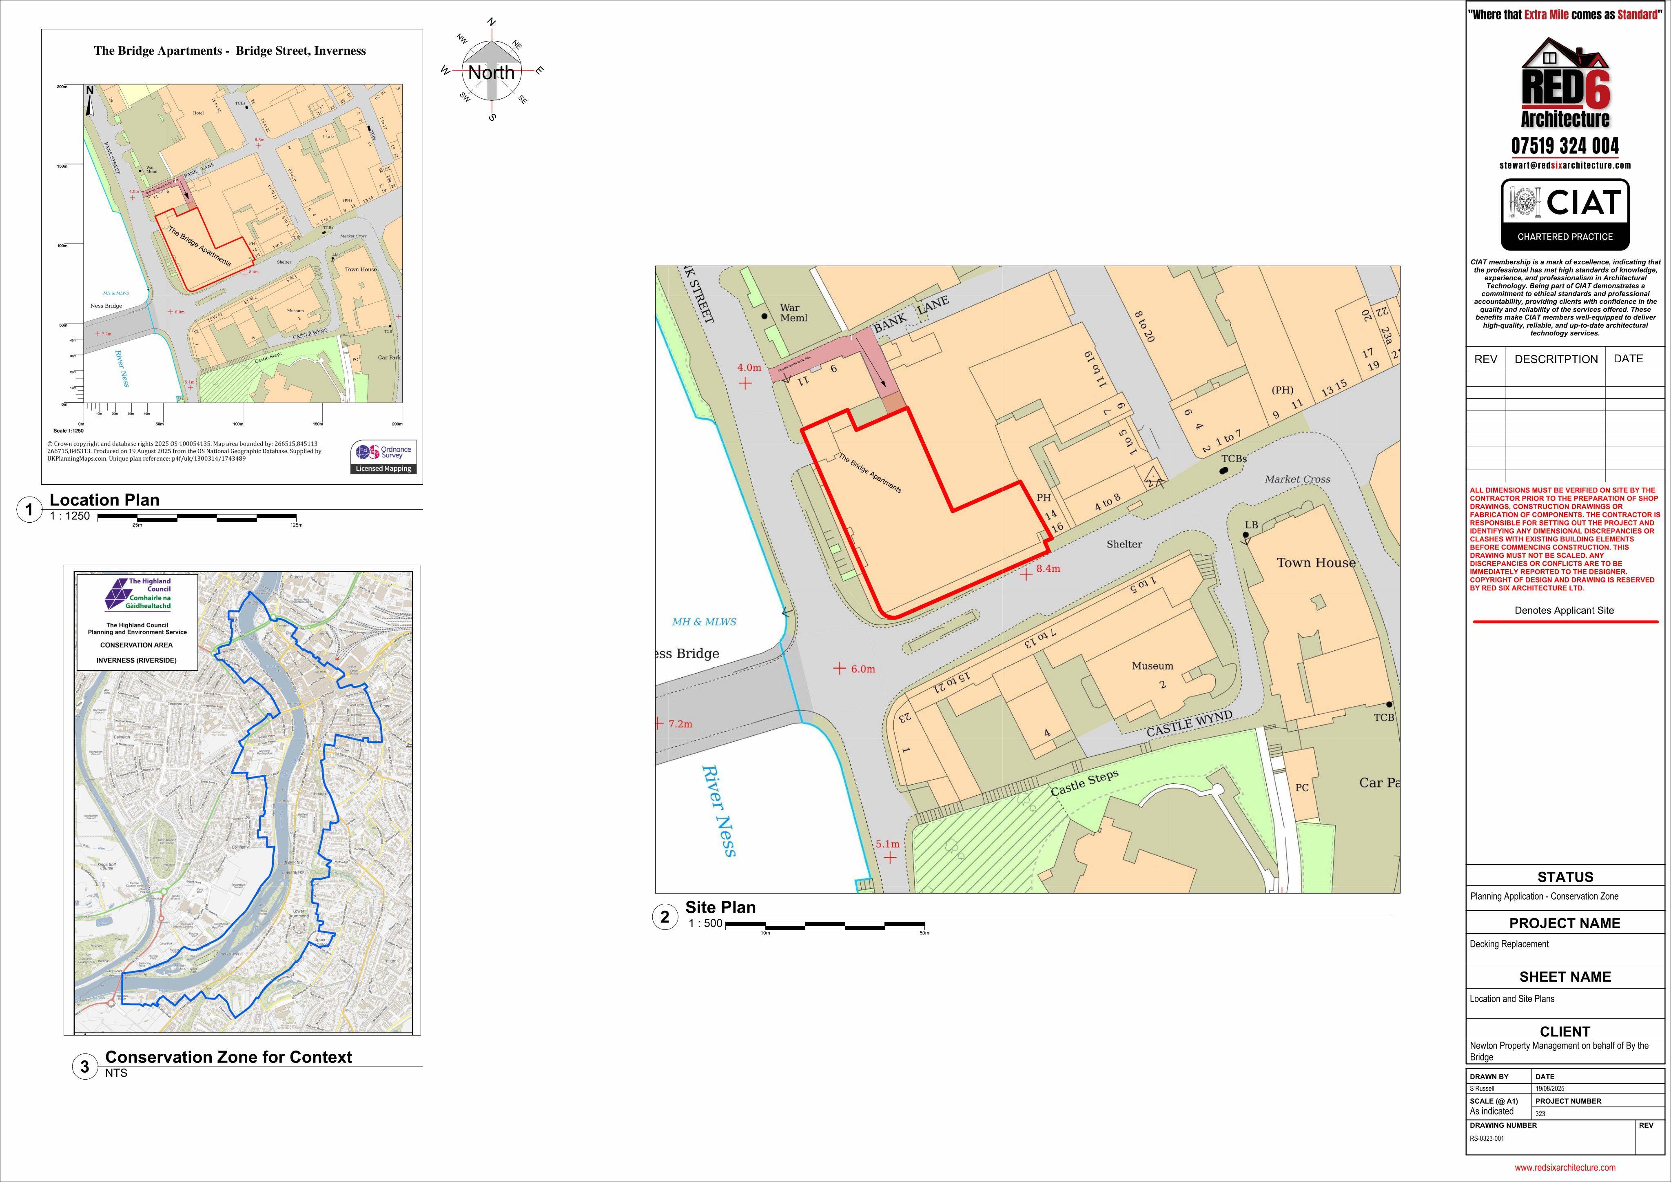Click the phone number 07519 324 004
This screenshot has height=1182, width=1671.
coord(1565,146)
